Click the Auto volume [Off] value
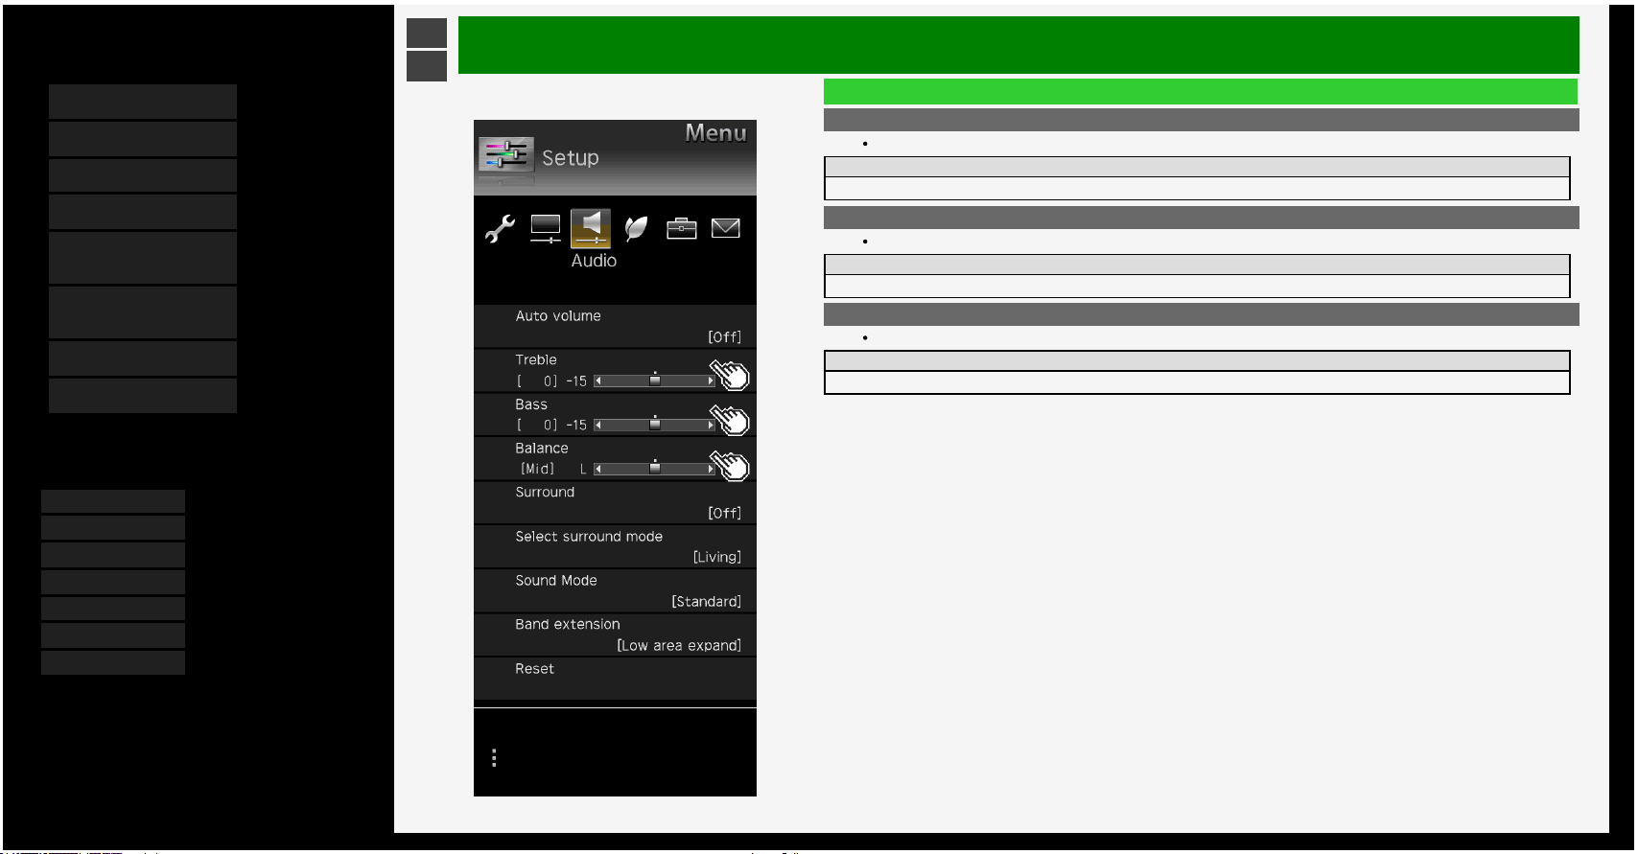 [x=725, y=337]
